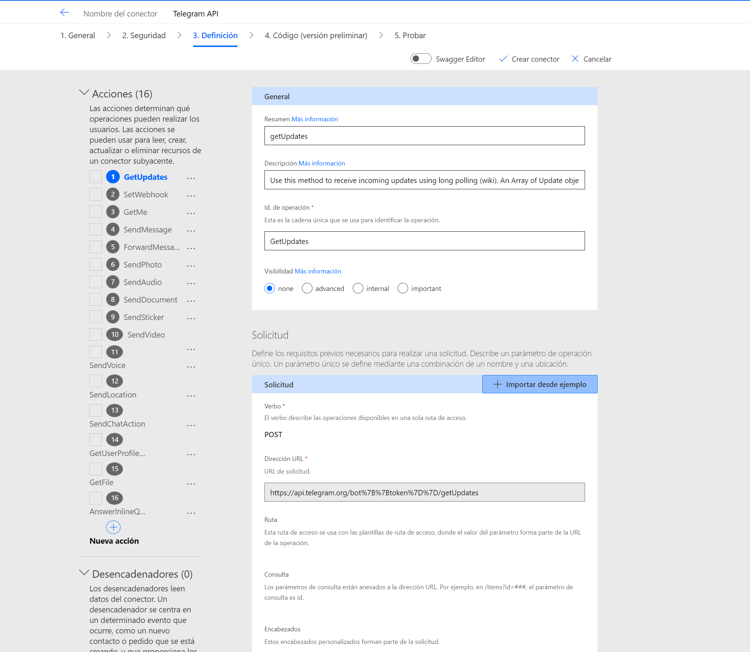Open the ellipsis menu for GetUpdates
Viewport: 750px width, 652px height.
coord(191,178)
